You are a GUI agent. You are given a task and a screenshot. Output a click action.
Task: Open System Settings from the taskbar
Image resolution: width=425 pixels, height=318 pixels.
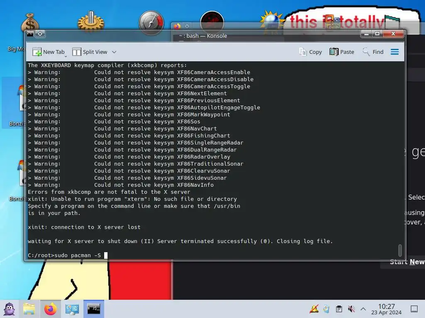[x=72, y=309]
